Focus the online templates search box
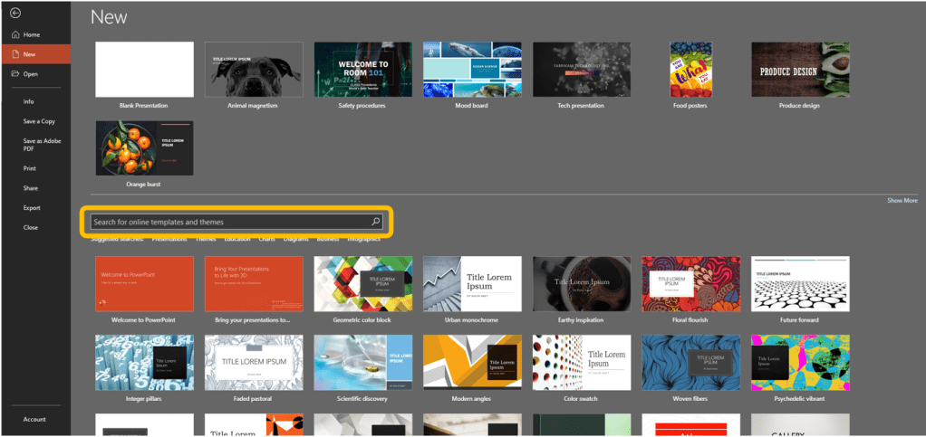 pyautogui.click(x=236, y=222)
